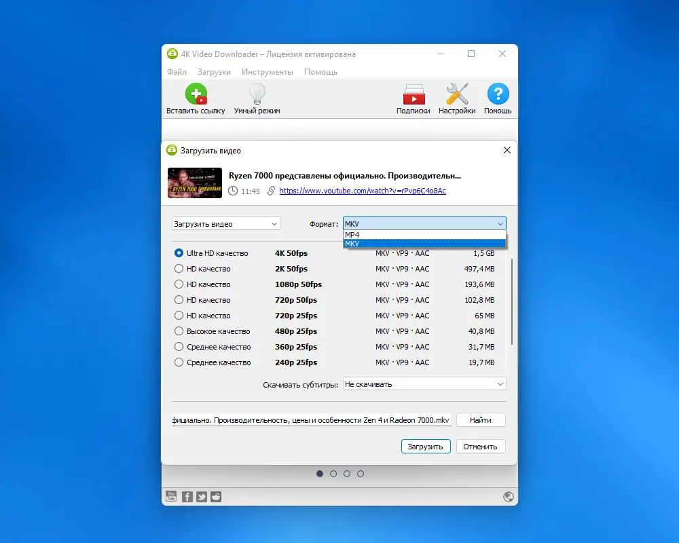Screen dimensions: 679x543
Task: Open Настройки settings wrench icon
Action: click(x=456, y=93)
